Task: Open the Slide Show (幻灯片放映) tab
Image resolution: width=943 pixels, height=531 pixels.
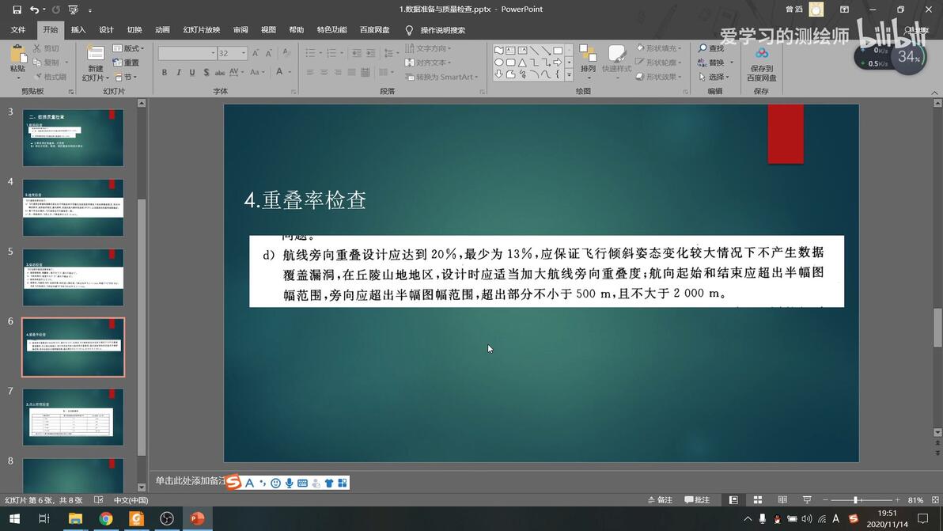Action: (x=202, y=29)
